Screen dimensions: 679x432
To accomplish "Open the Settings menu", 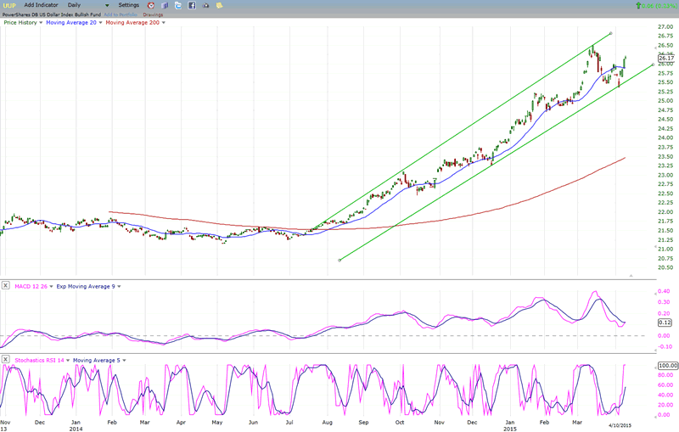I will coord(129,5).
